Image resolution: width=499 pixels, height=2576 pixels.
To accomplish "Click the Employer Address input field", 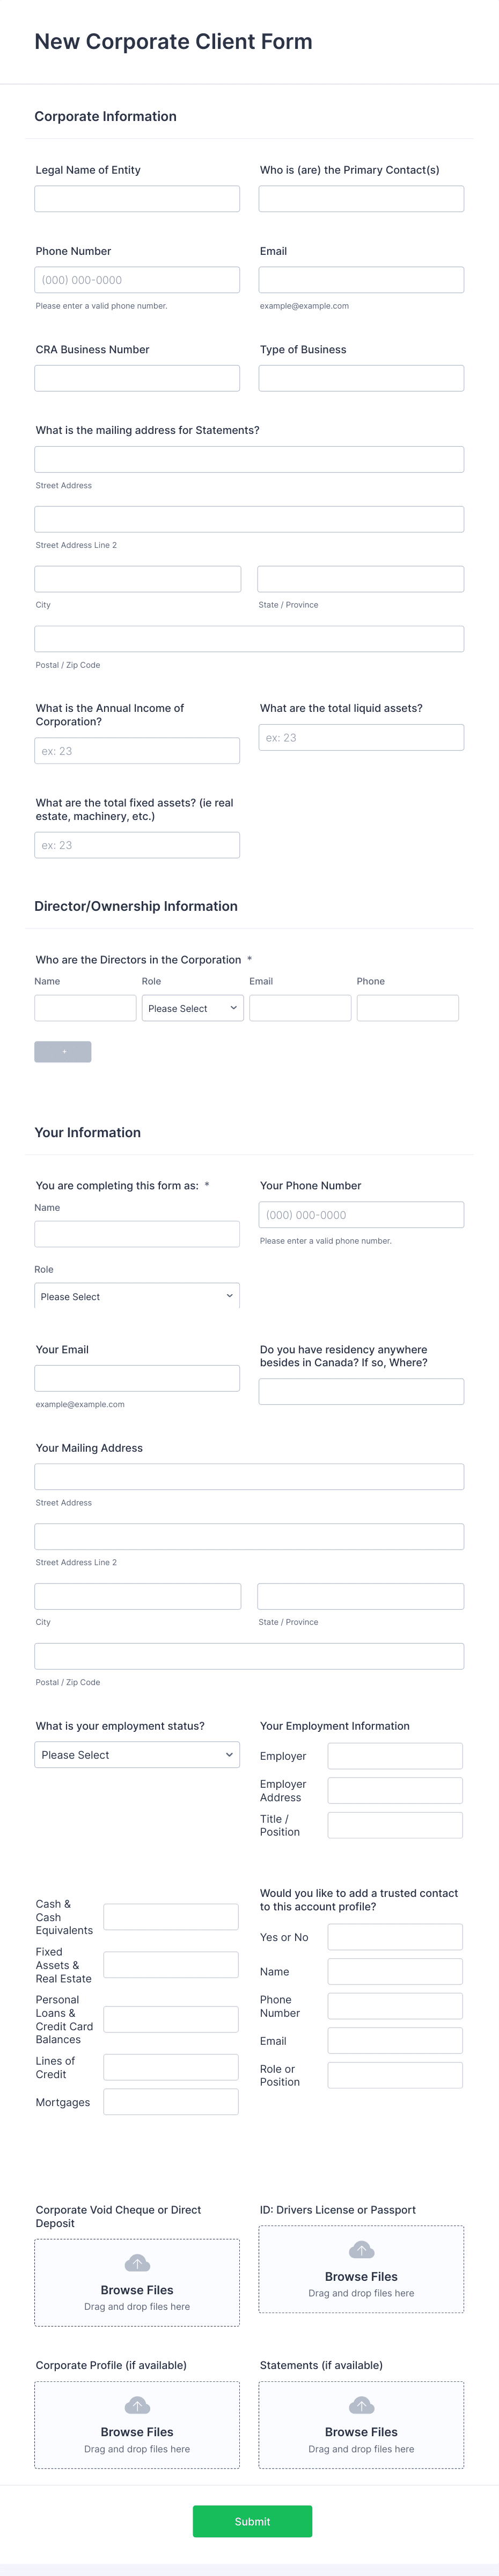I will click(x=395, y=1790).
